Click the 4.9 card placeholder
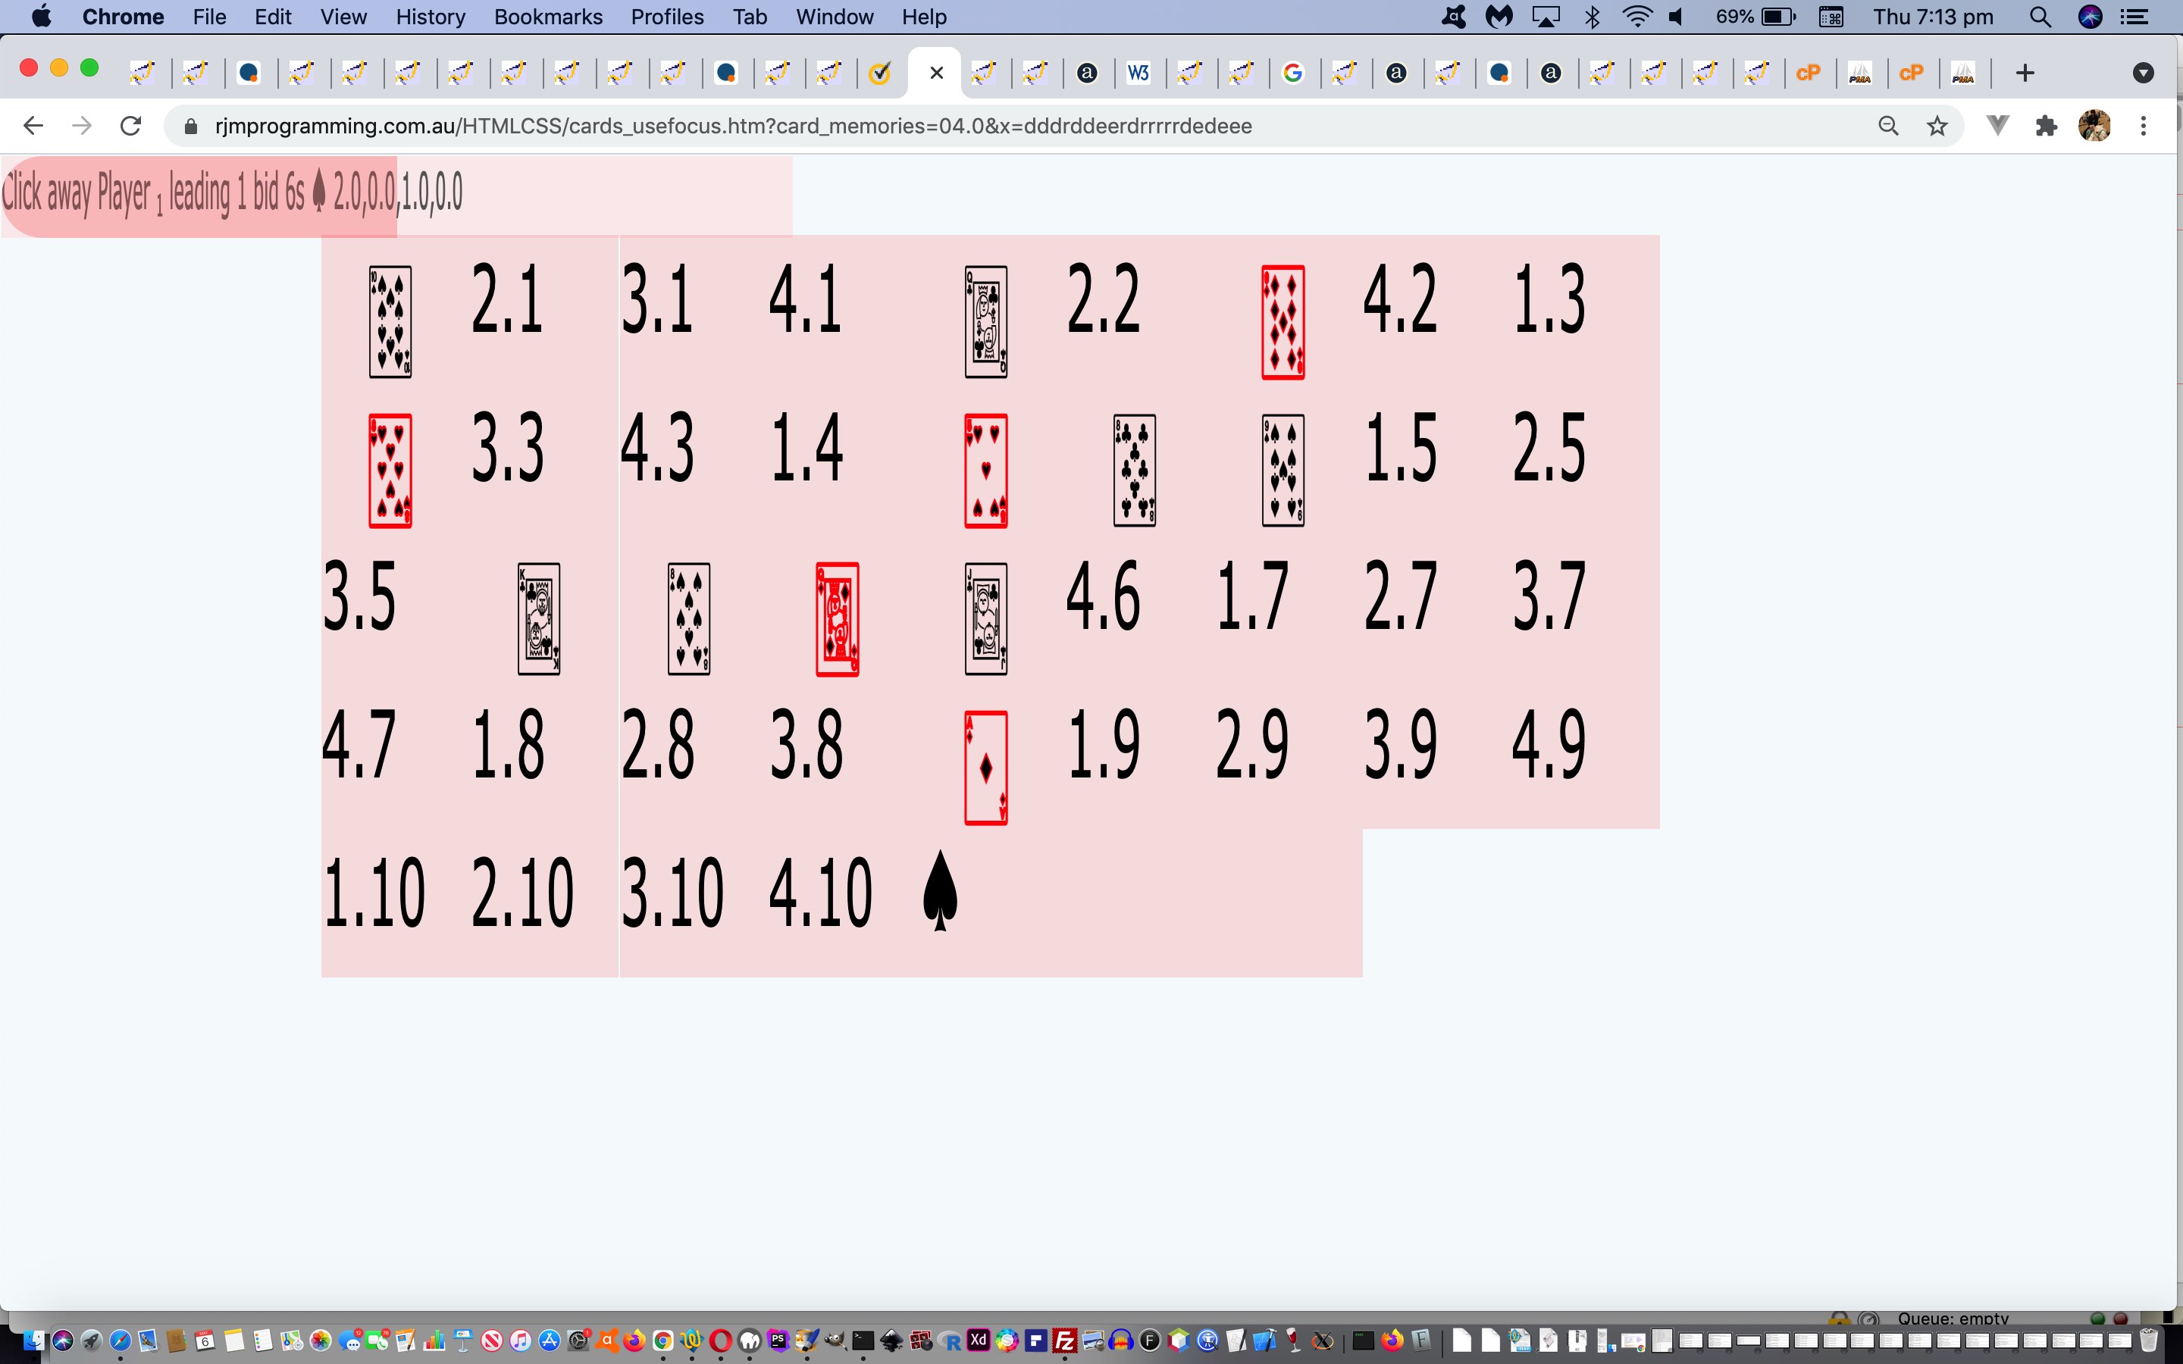The height and width of the screenshot is (1364, 2183). [x=1548, y=744]
